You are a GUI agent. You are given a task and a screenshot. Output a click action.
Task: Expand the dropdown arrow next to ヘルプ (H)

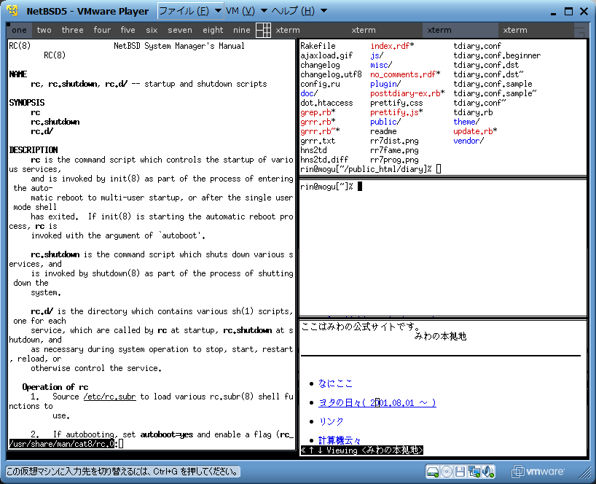tap(324, 11)
